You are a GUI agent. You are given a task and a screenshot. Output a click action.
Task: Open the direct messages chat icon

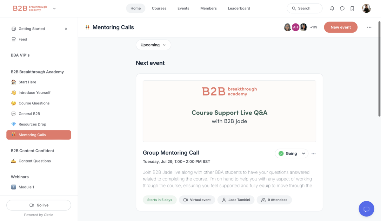pyautogui.click(x=342, y=9)
